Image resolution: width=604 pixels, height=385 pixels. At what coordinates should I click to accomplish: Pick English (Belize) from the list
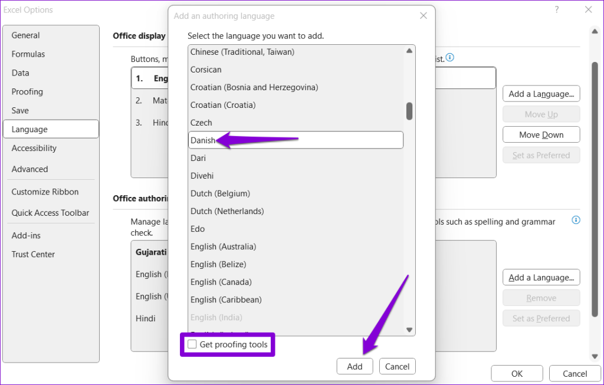pyautogui.click(x=296, y=265)
